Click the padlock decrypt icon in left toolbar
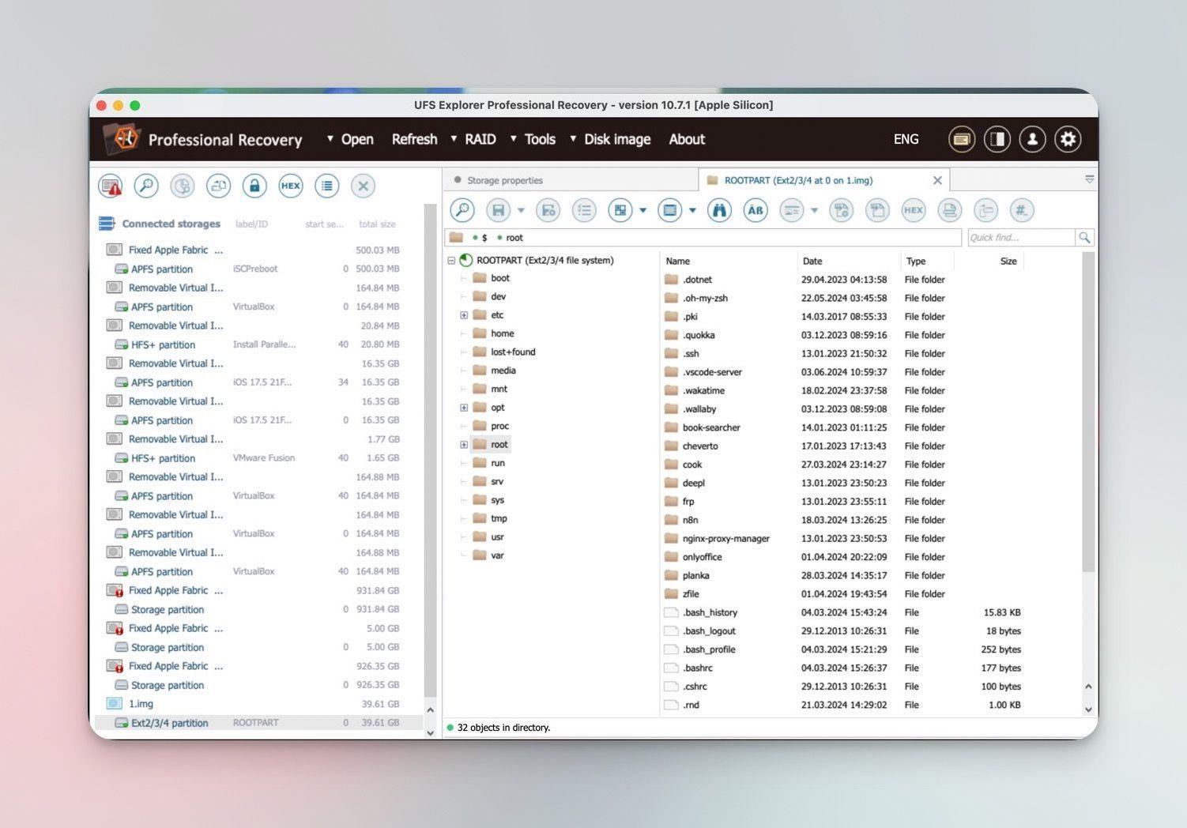This screenshot has height=828, width=1187. point(254,186)
